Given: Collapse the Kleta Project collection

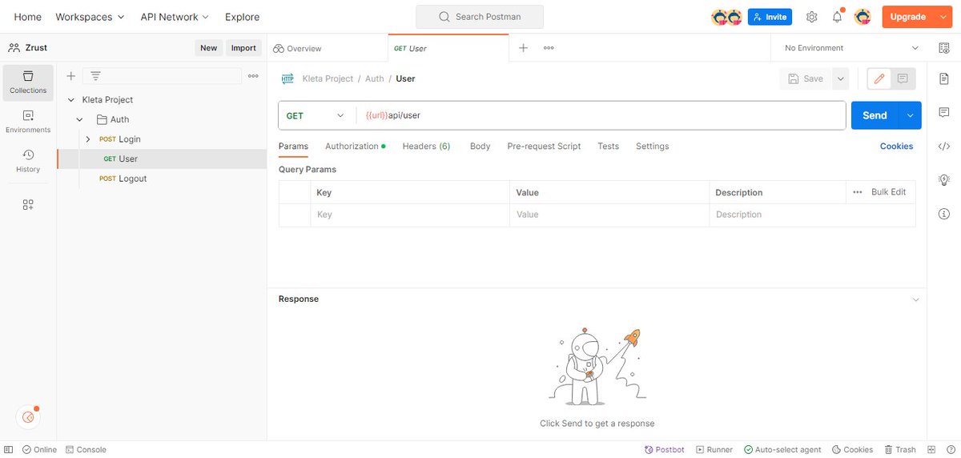Looking at the screenshot, I should coord(71,100).
